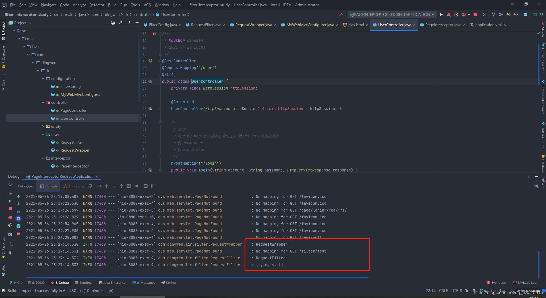Toggle soft-wrap in the console output
Viewport: 546px width, 298px height.
tap(18, 211)
